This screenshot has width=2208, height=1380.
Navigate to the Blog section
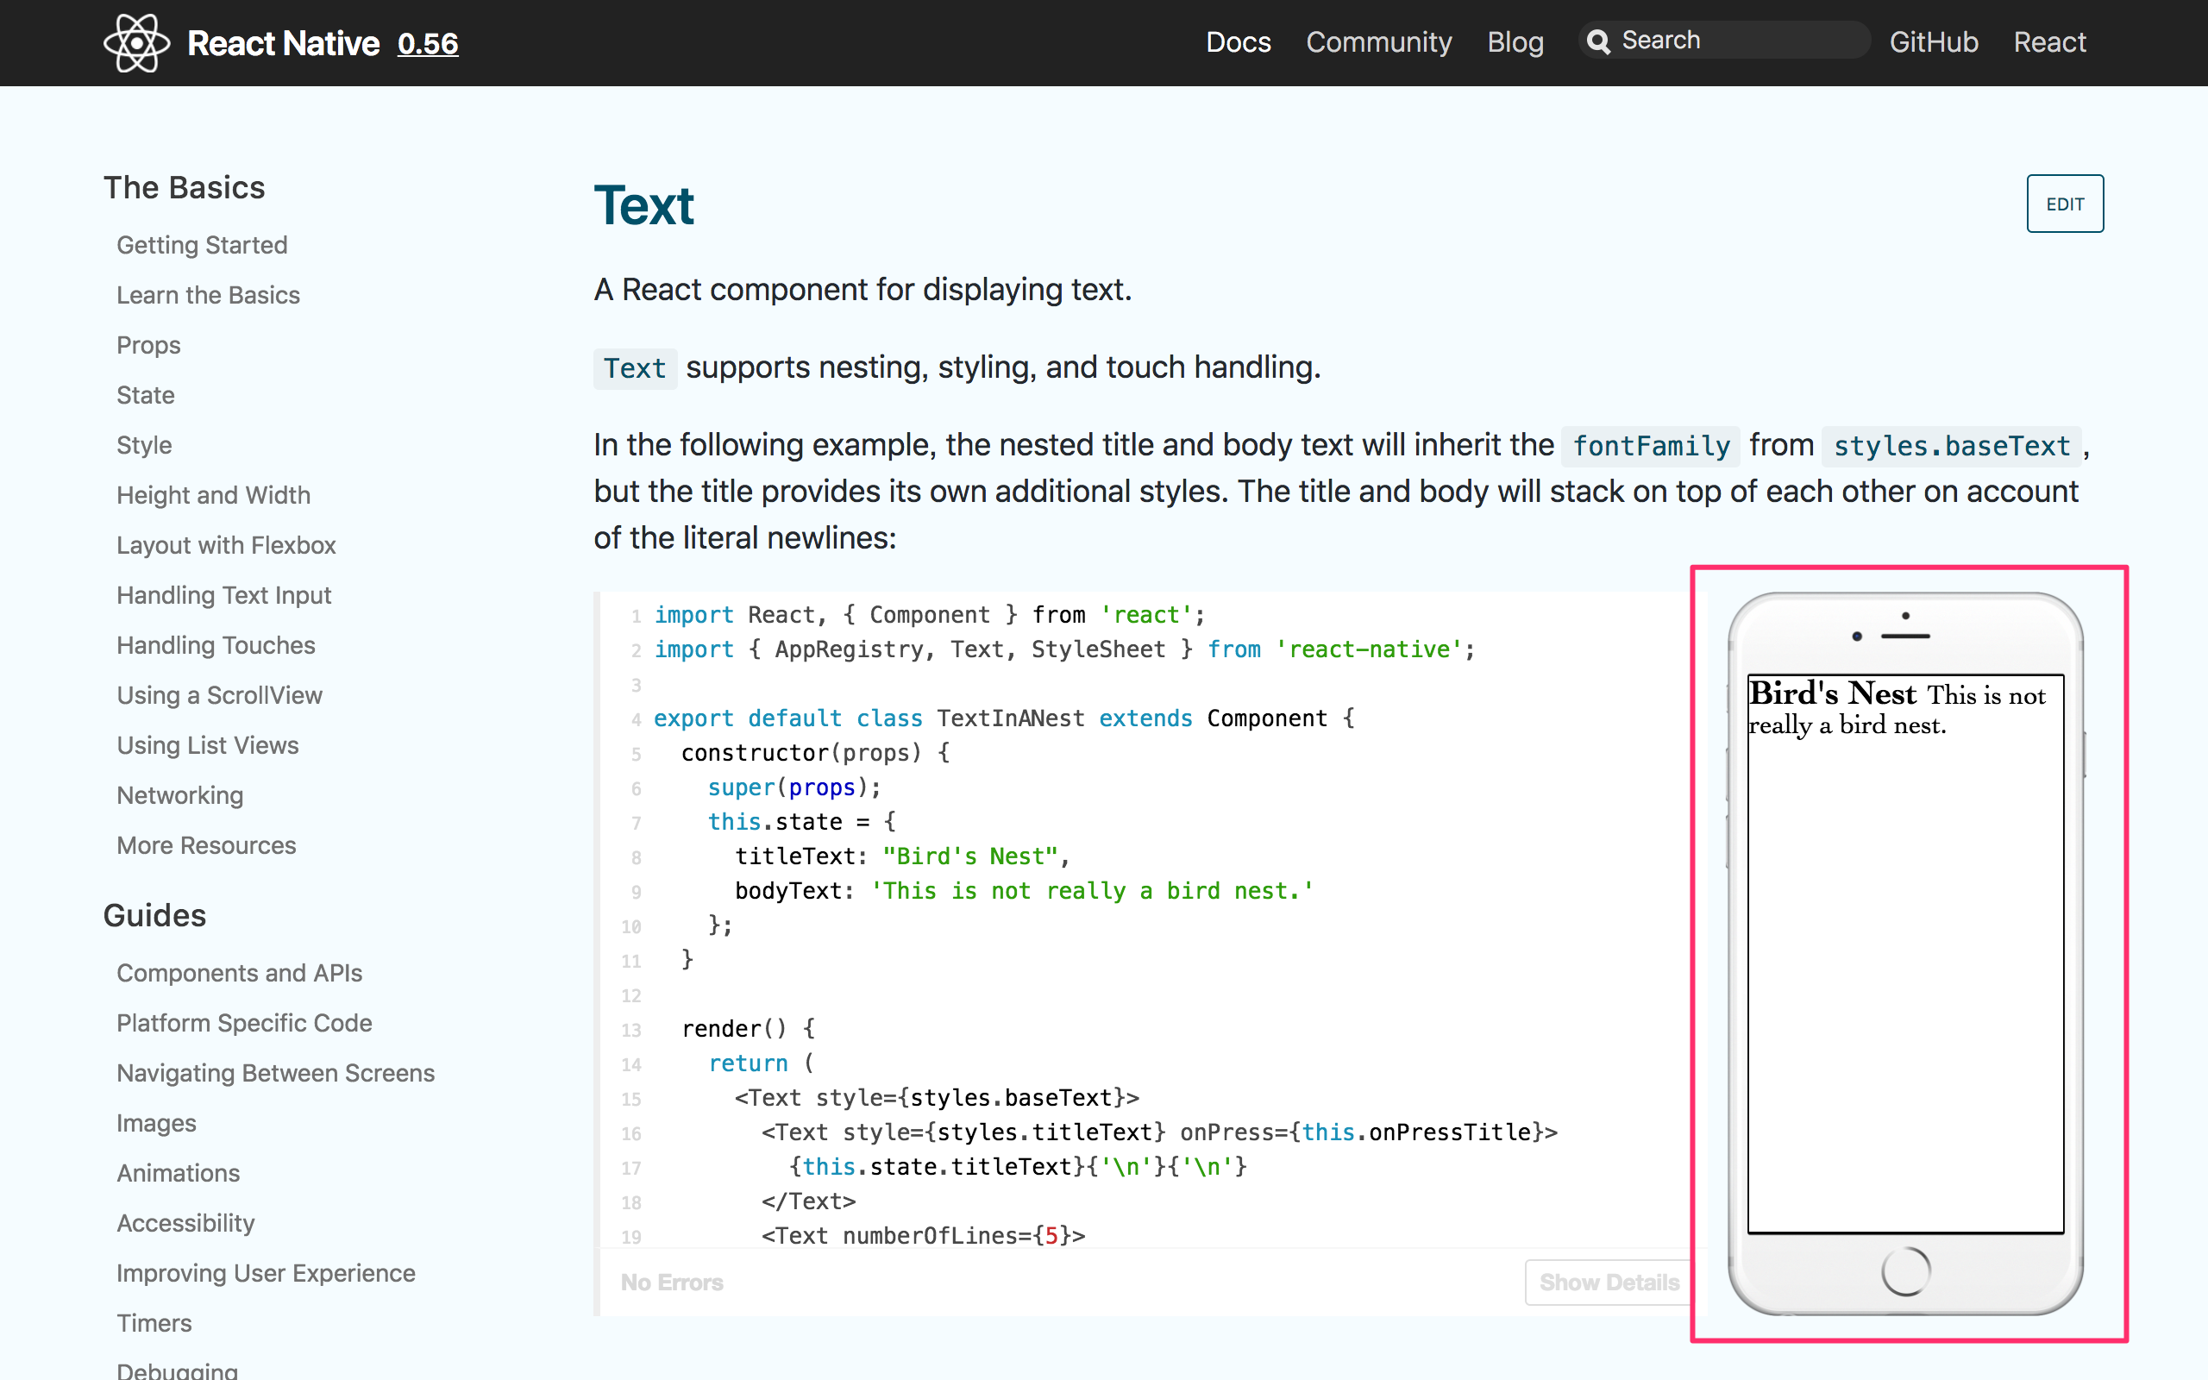point(1515,42)
